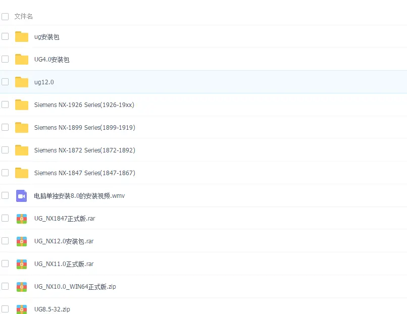The width and height of the screenshot is (407, 314).
Task: Open Siemens NX-1872 Series(1872-1892) name
Action: click(85, 150)
